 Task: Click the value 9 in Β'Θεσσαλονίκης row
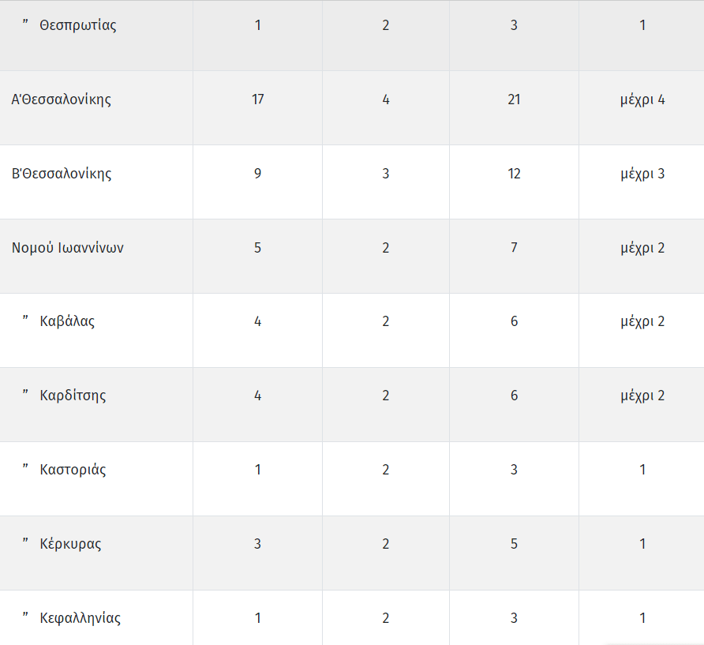click(x=258, y=174)
